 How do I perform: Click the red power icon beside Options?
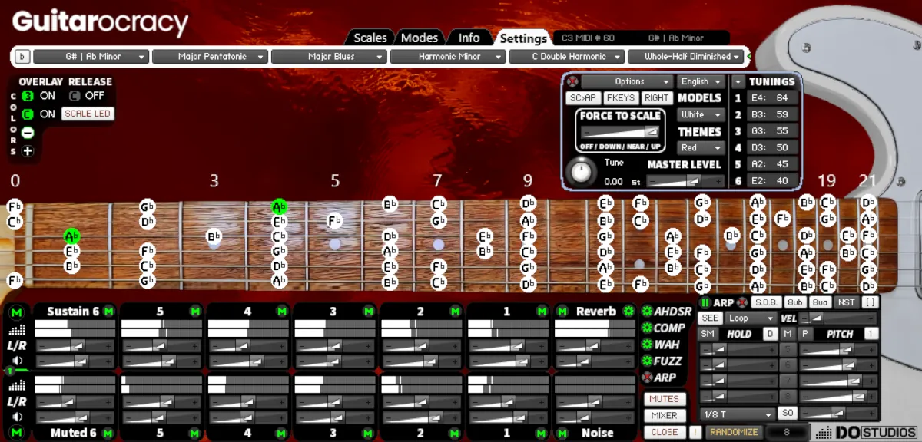pyautogui.click(x=572, y=81)
